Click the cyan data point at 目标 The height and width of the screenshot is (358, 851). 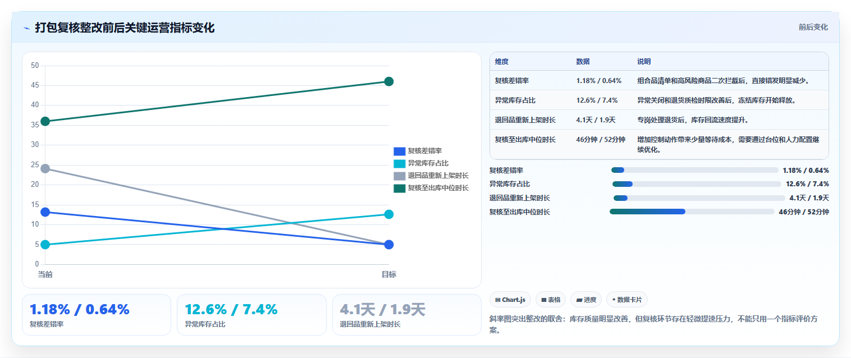(x=388, y=214)
